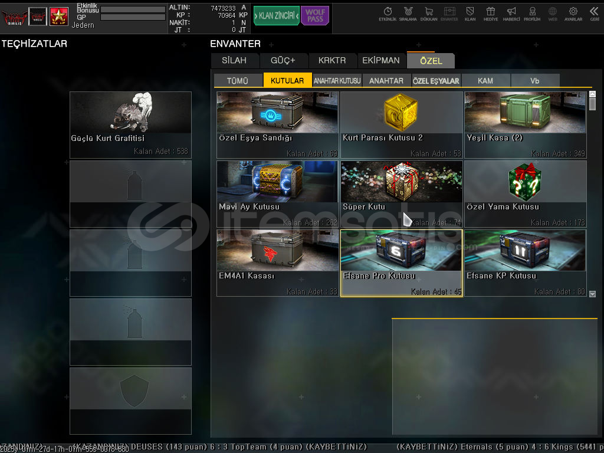Click the GP progress bar

pyautogui.click(x=133, y=17)
